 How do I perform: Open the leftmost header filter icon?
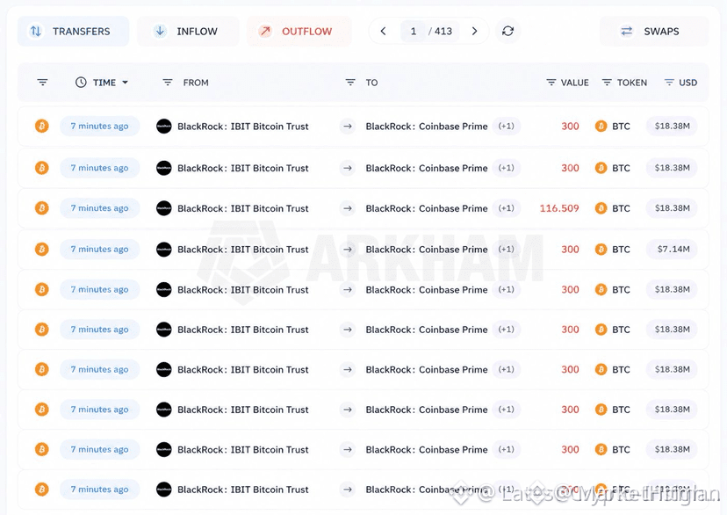tap(42, 82)
